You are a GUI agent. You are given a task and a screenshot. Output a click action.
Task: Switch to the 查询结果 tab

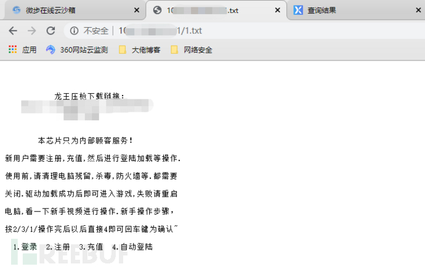click(x=357, y=10)
